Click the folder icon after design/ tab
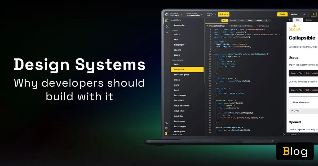This screenshot has width=318, height=166. pos(267,20)
